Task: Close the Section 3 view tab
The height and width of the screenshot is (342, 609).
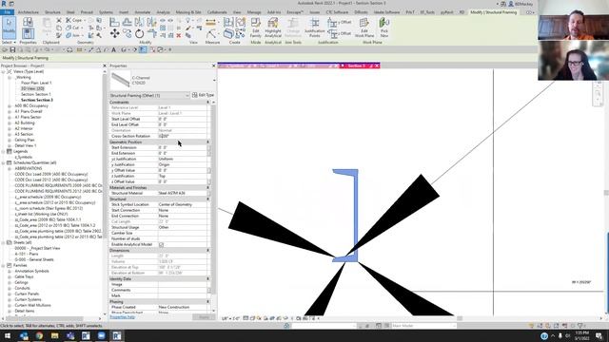Action: click(377, 66)
